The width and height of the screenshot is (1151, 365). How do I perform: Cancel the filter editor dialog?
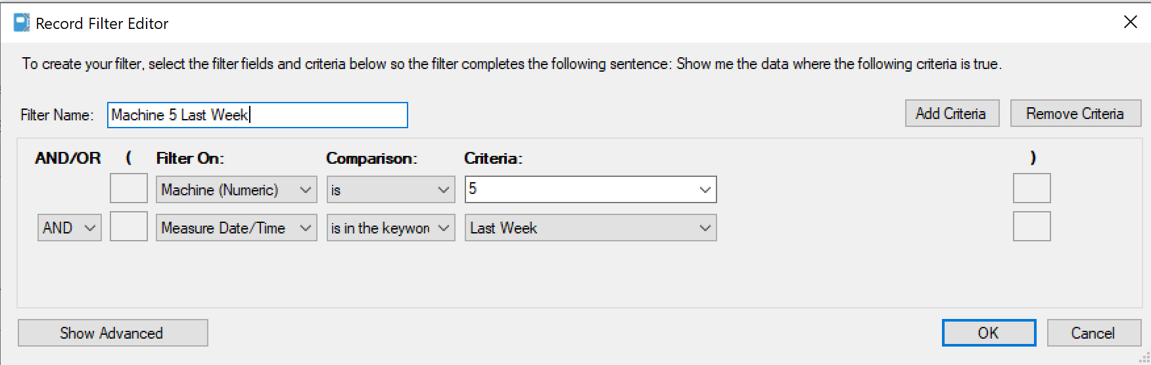point(1093,333)
